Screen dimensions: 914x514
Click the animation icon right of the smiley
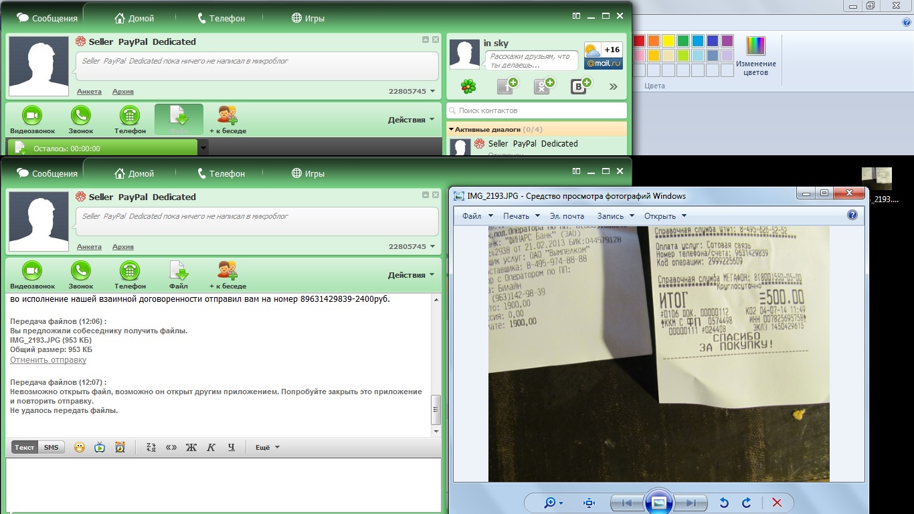100,447
